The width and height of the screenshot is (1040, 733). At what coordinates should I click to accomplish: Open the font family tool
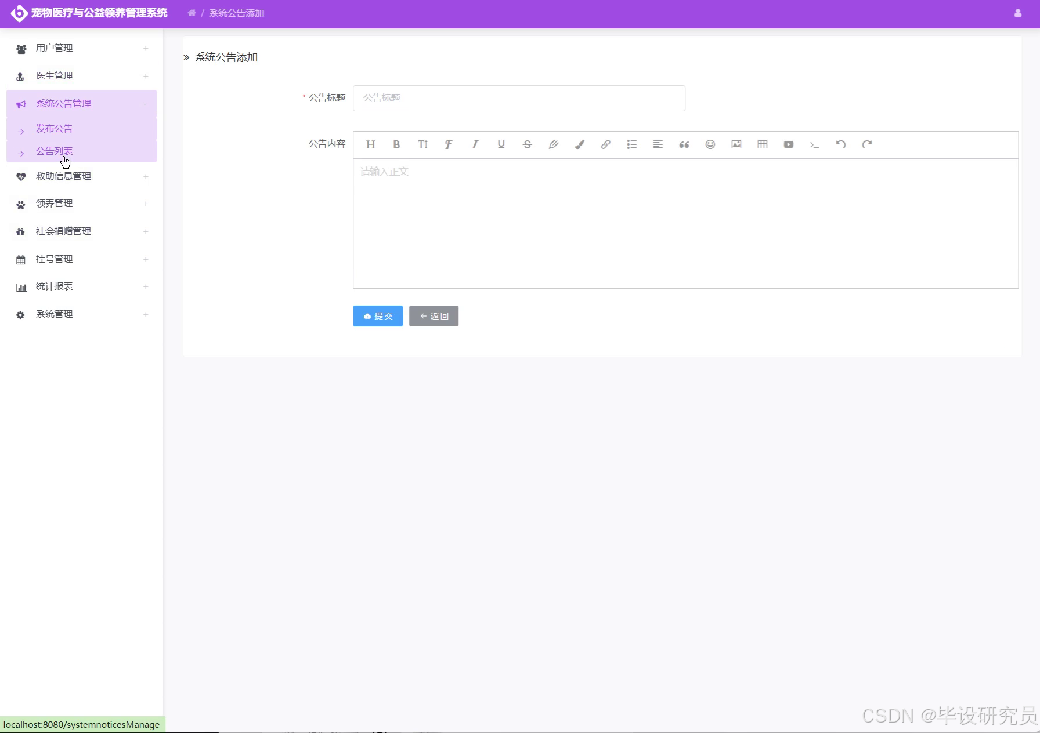pos(449,144)
